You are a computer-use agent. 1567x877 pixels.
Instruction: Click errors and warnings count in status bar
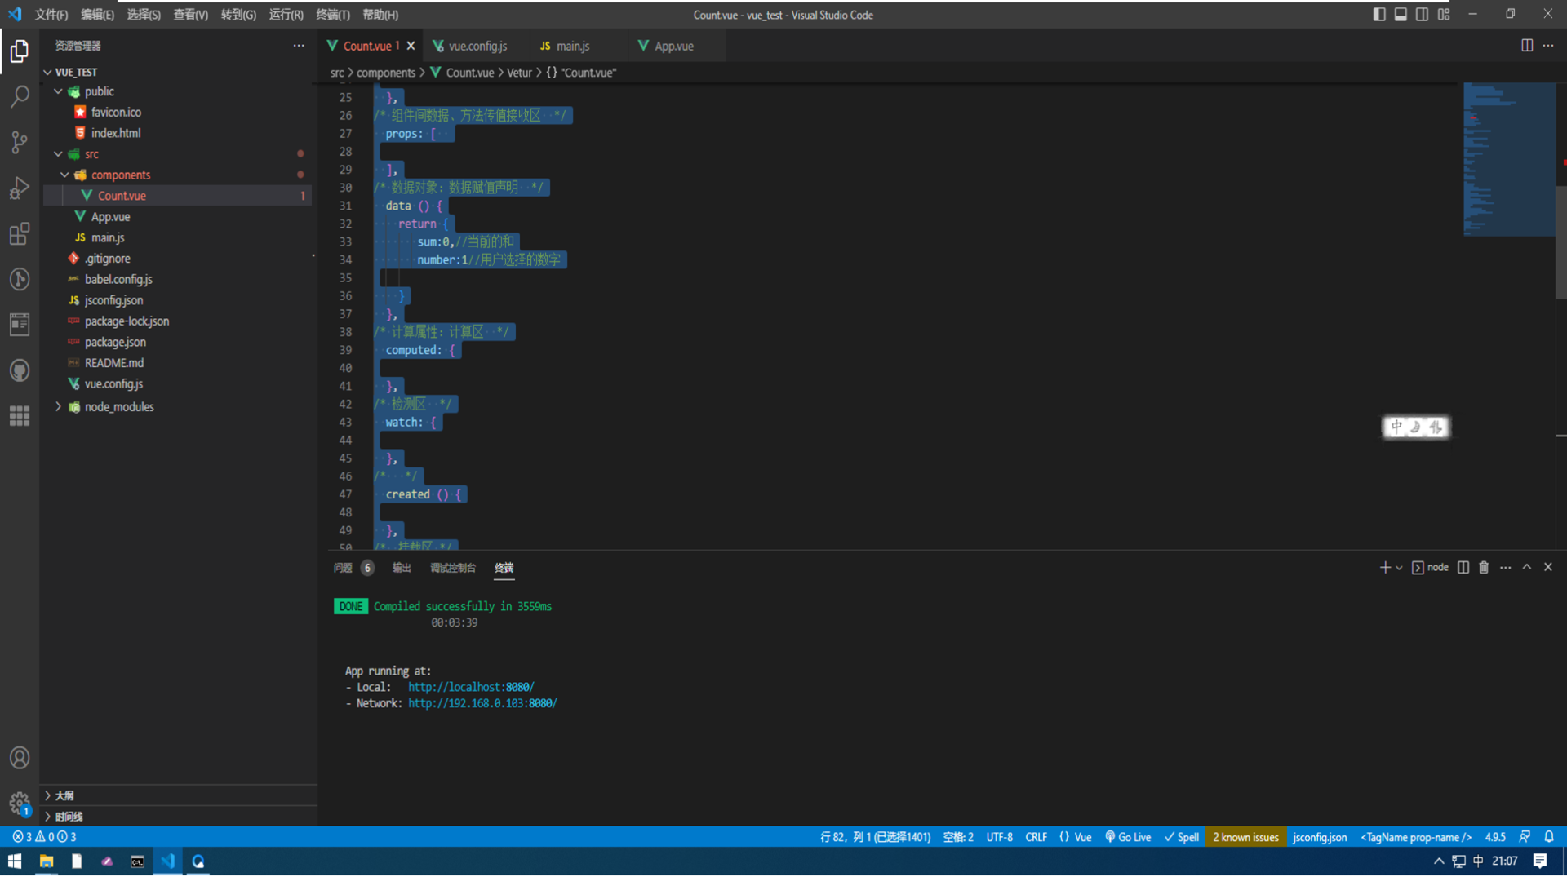point(44,837)
